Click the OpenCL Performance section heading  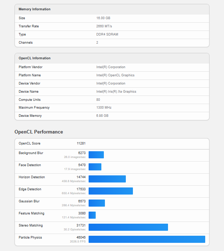click(x=39, y=132)
